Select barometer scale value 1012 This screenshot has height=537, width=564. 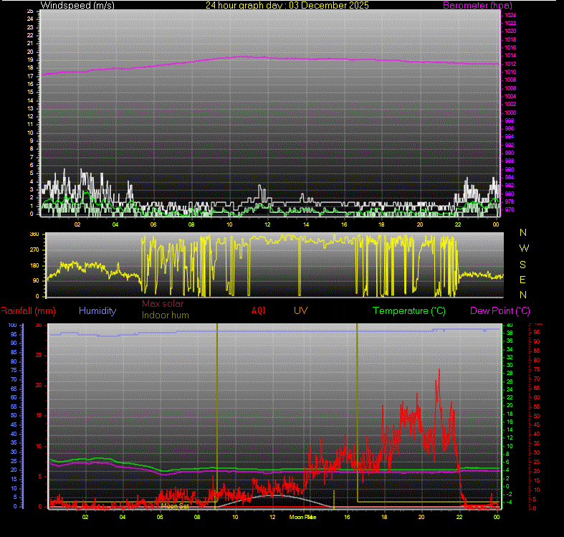[x=510, y=64]
